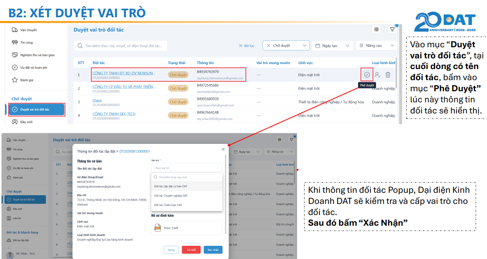Screen dimensions: 487x259
Task: Open the dimmed Ngày tạo dropdown behind popup
Action: point(247,152)
